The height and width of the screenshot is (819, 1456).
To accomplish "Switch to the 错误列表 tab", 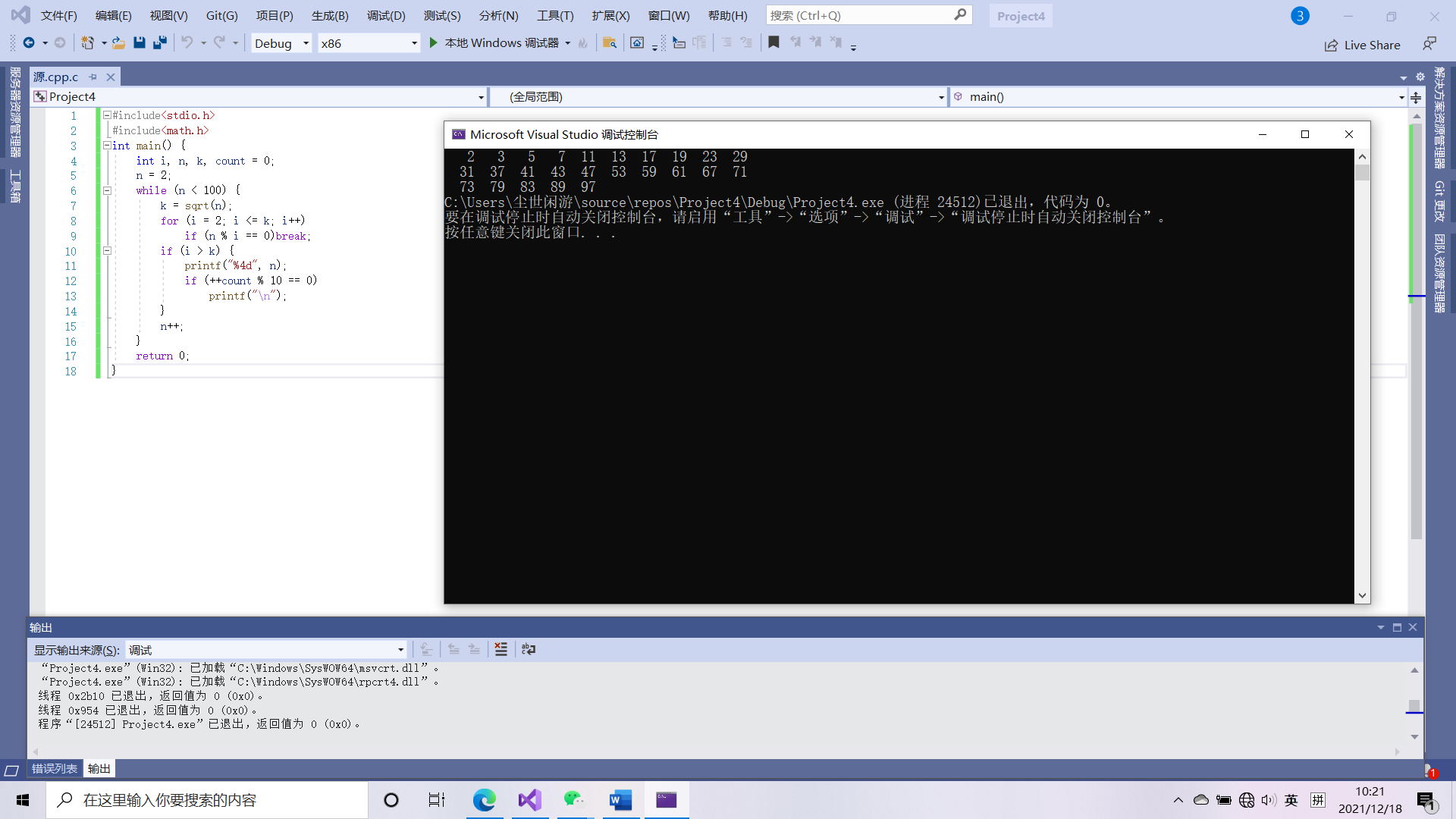I will click(x=55, y=768).
